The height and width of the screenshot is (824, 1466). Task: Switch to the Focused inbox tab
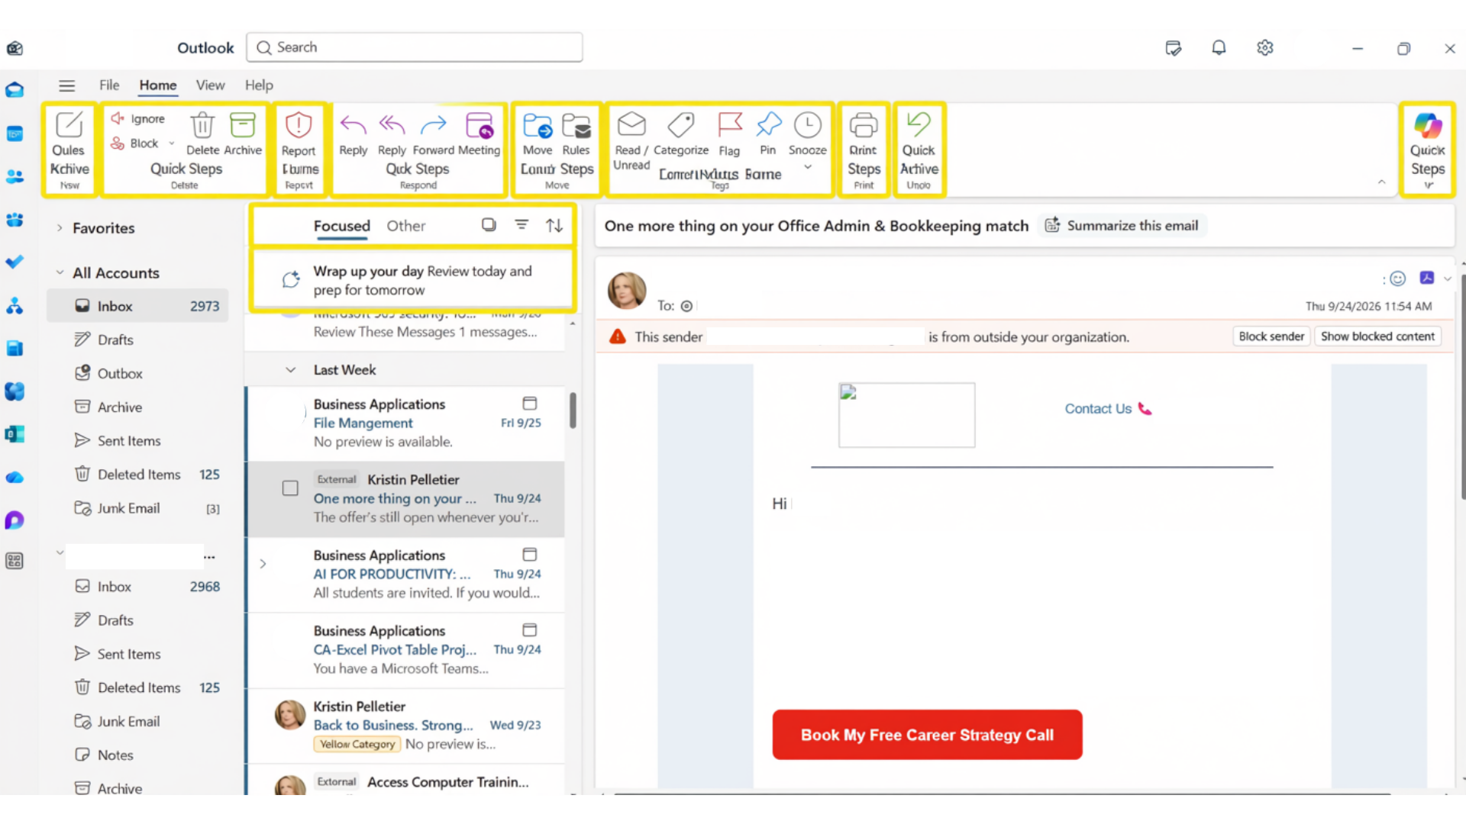342,226
